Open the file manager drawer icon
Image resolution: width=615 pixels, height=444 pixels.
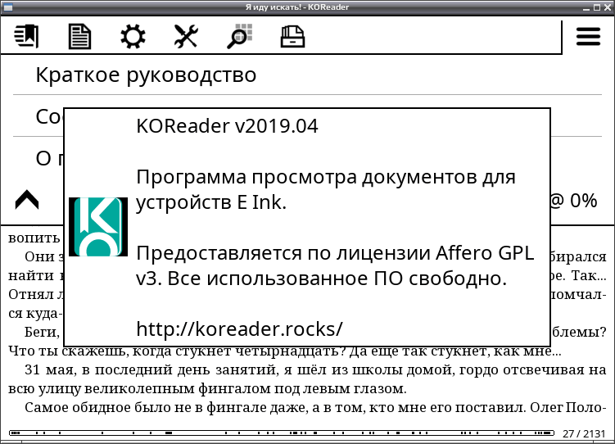[292, 37]
